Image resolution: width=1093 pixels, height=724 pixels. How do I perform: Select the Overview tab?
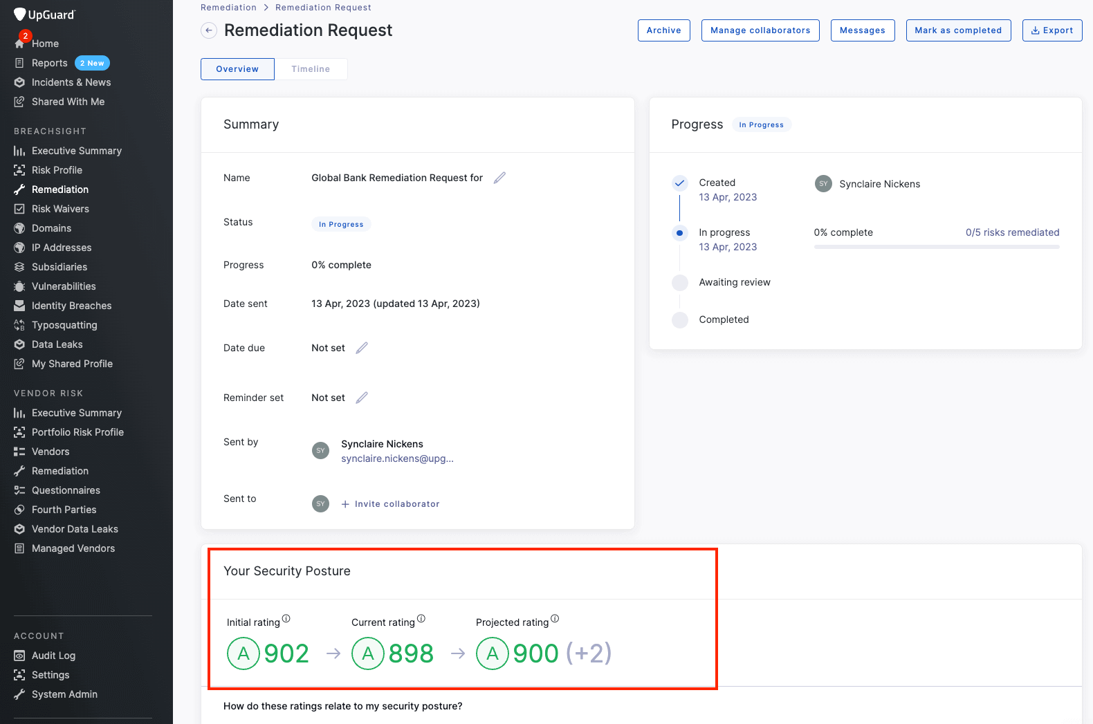pos(237,69)
